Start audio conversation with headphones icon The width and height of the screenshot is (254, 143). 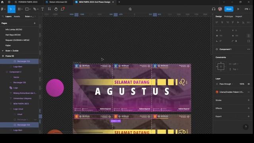click(x=214, y=9)
